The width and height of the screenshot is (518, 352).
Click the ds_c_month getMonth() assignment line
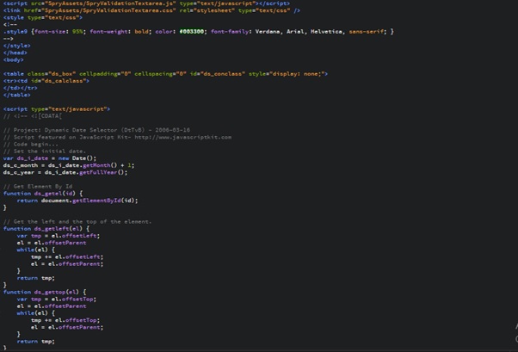pyautogui.click(x=69, y=165)
